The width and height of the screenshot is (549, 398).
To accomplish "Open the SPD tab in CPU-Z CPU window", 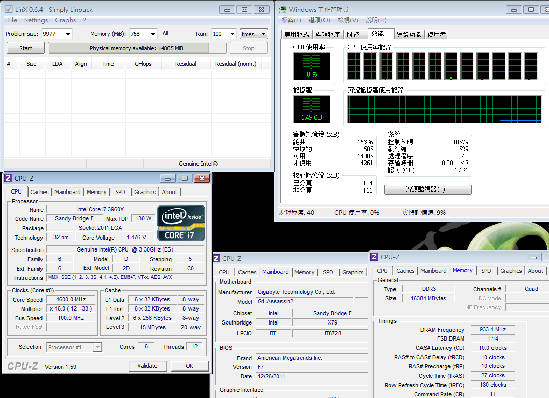I will coord(120,192).
